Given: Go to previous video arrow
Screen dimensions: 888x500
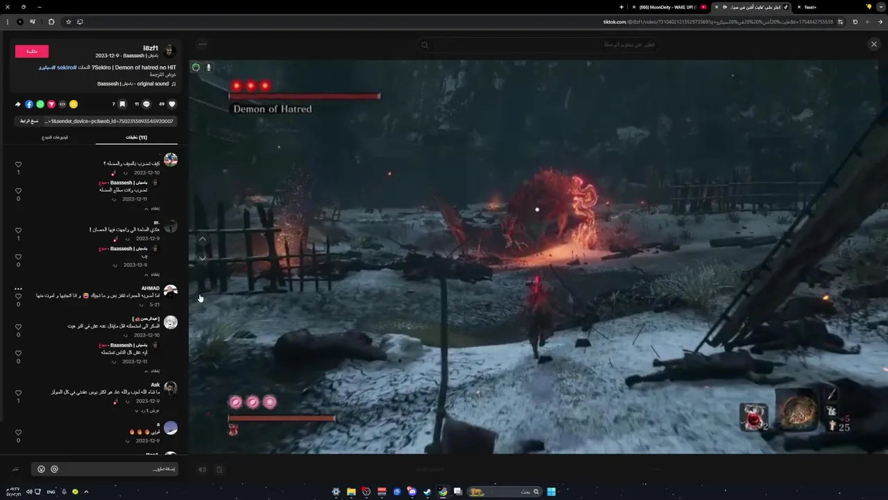Looking at the screenshot, I should [203, 239].
